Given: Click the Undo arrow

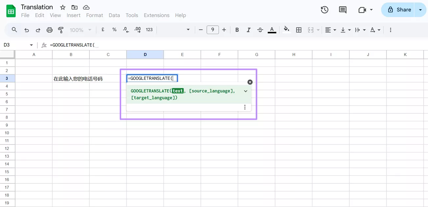Looking at the screenshot, I should (x=27, y=30).
